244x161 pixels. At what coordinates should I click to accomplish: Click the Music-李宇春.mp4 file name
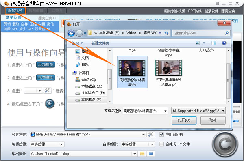[x=169, y=52]
